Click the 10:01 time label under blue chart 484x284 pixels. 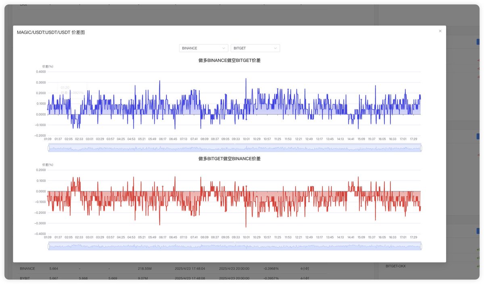(246, 139)
